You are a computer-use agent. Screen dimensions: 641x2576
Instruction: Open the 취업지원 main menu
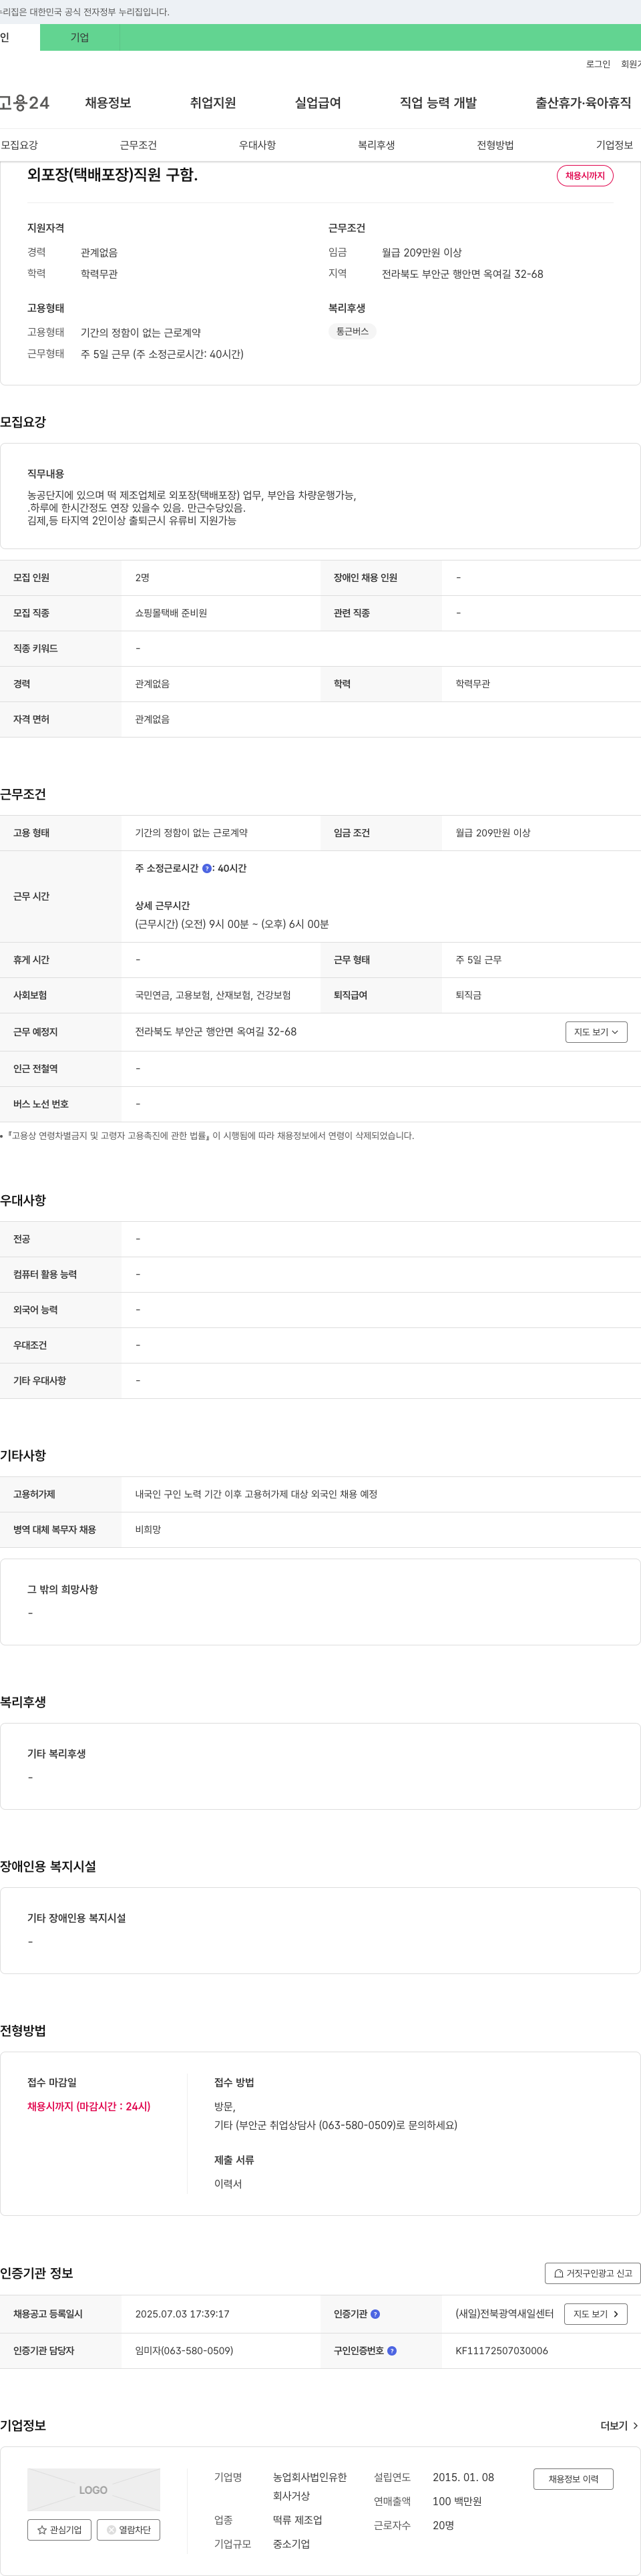click(x=213, y=103)
